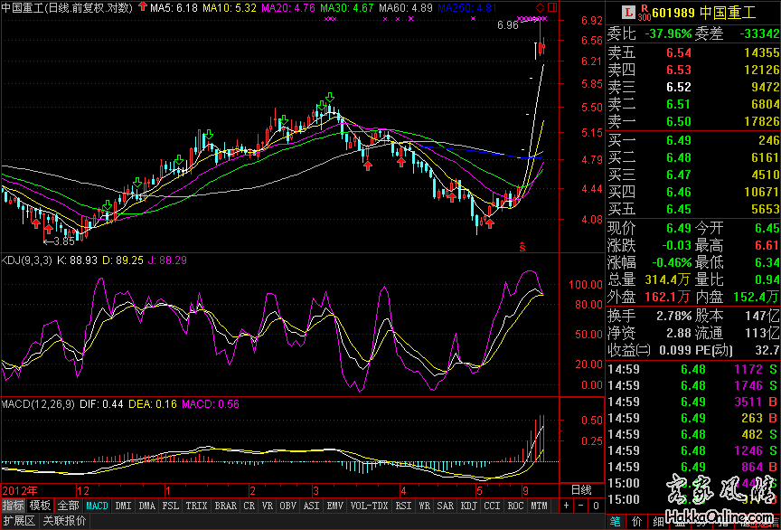Screen dimensions: 781x530
Task: Click the stock code 601989 中国重工
Action: click(x=704, y=13)
